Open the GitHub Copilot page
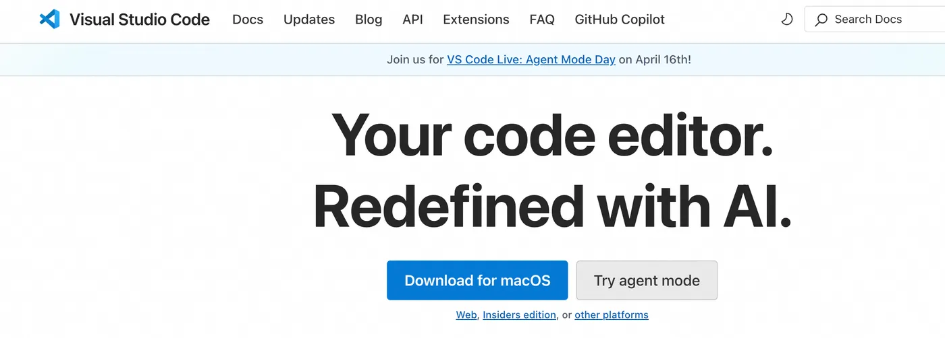Viewport: 945px width, 338px height. [x=620, y=20]
